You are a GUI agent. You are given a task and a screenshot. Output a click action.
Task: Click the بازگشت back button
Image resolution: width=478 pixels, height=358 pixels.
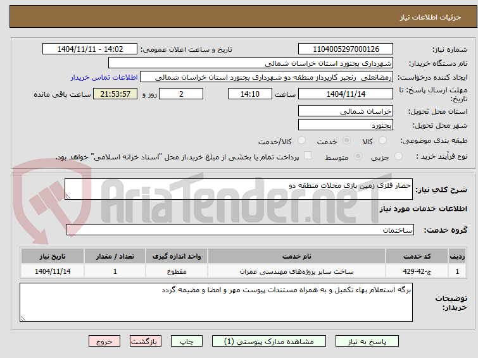145,342
